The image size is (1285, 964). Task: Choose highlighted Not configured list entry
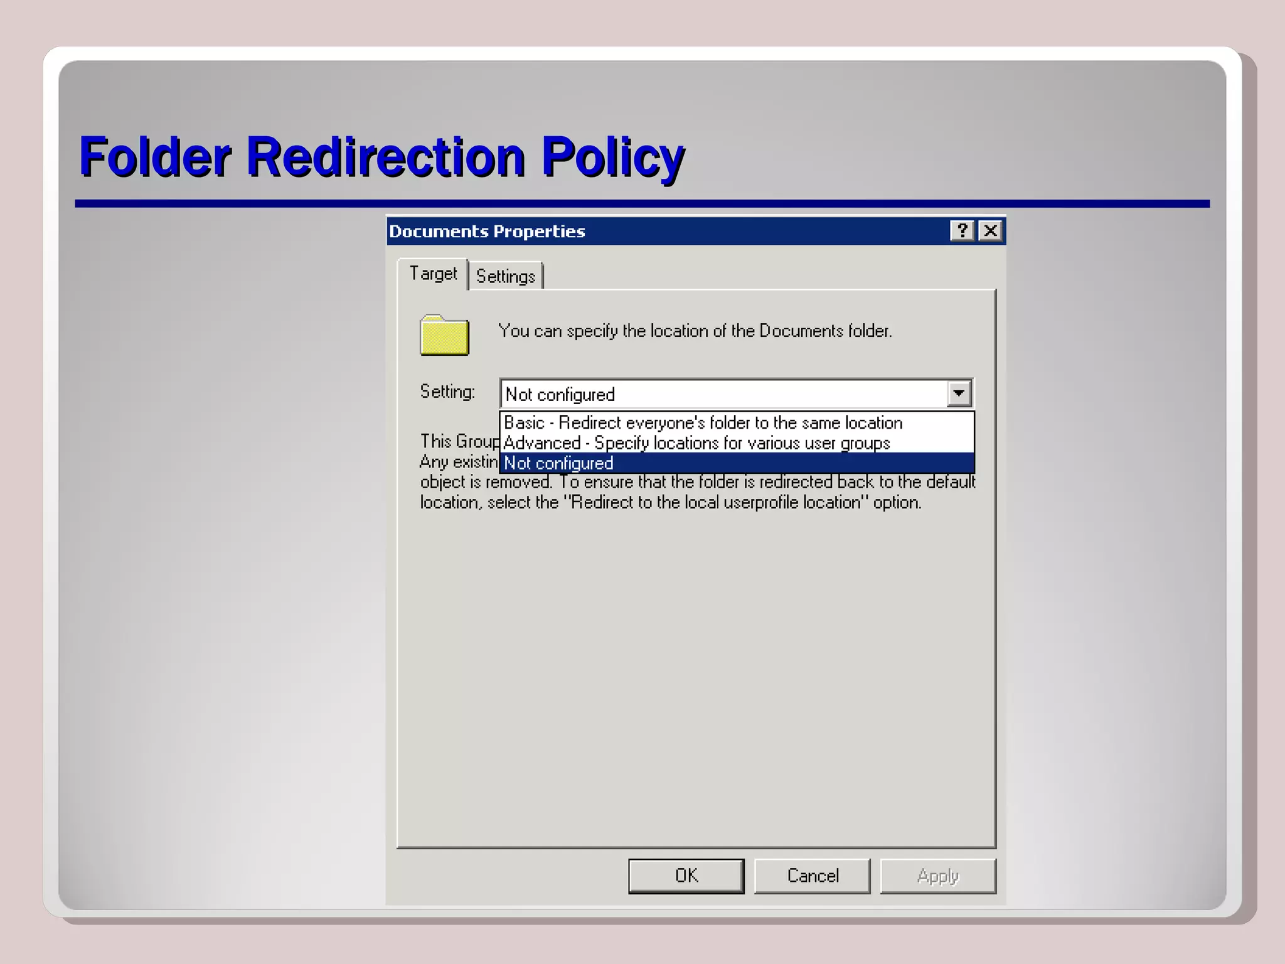(x=737, y=463)
